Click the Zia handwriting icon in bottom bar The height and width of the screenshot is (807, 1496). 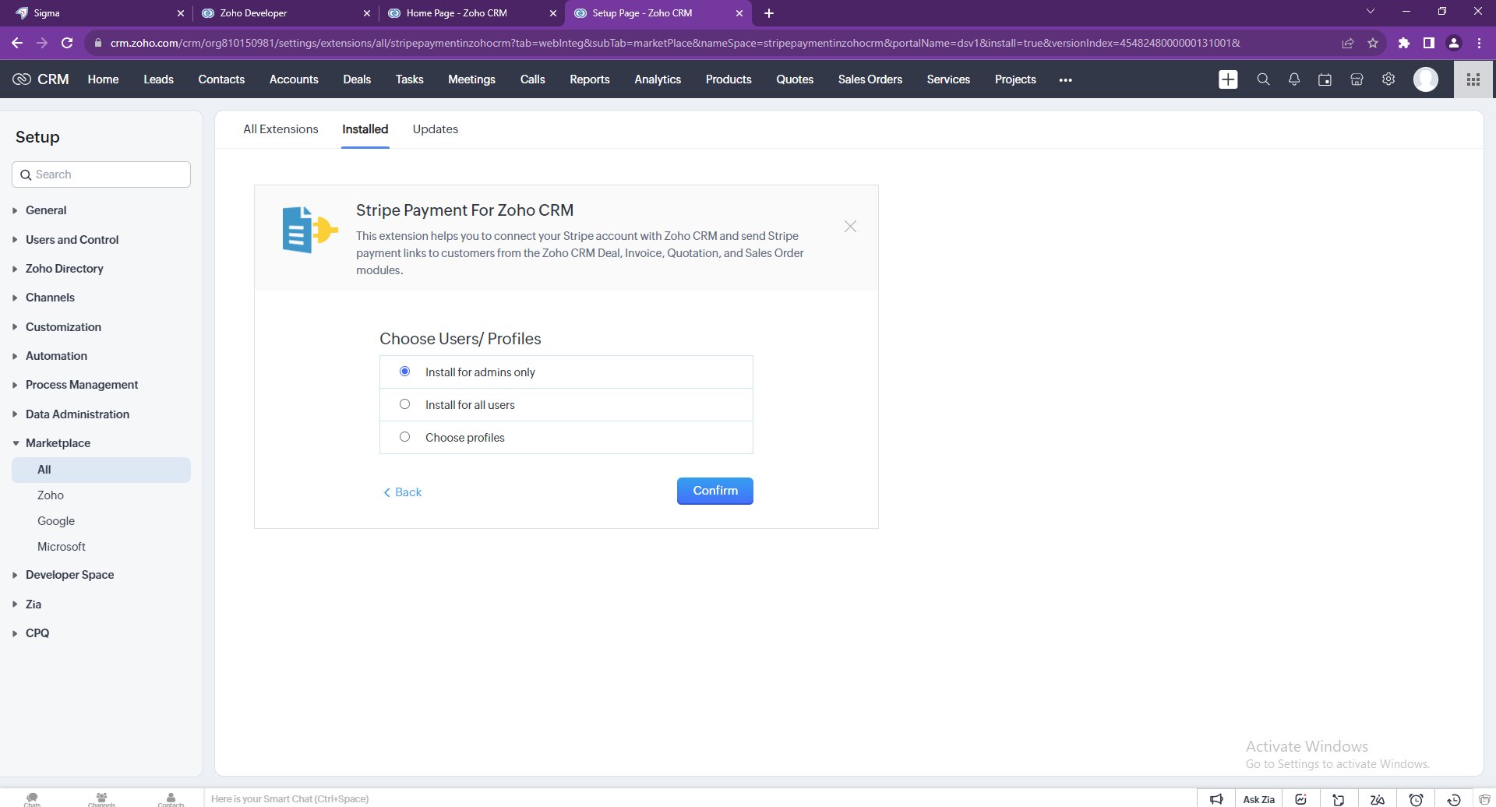click(1378, 799)
